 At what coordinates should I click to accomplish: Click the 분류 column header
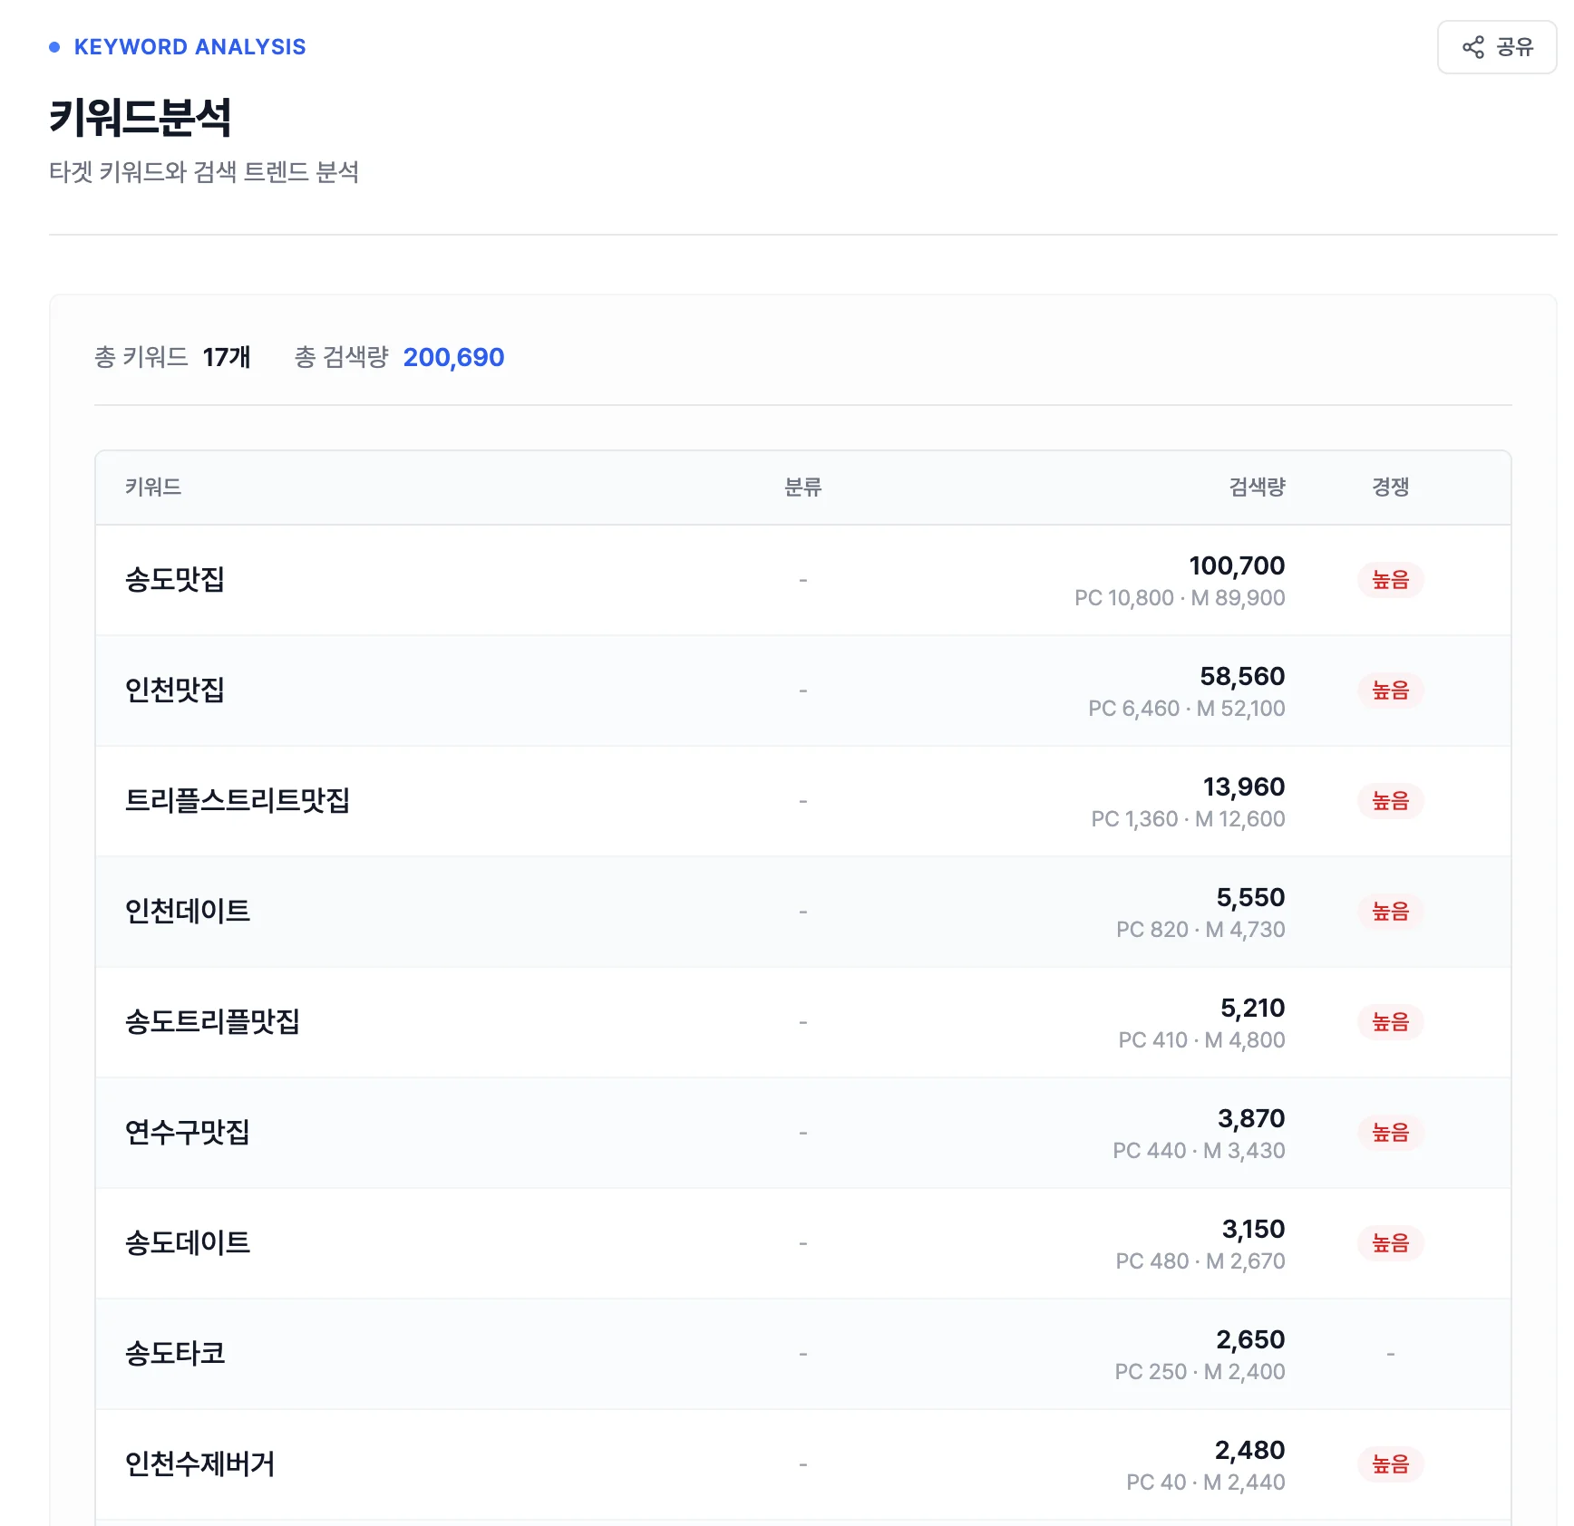(802, 487)
